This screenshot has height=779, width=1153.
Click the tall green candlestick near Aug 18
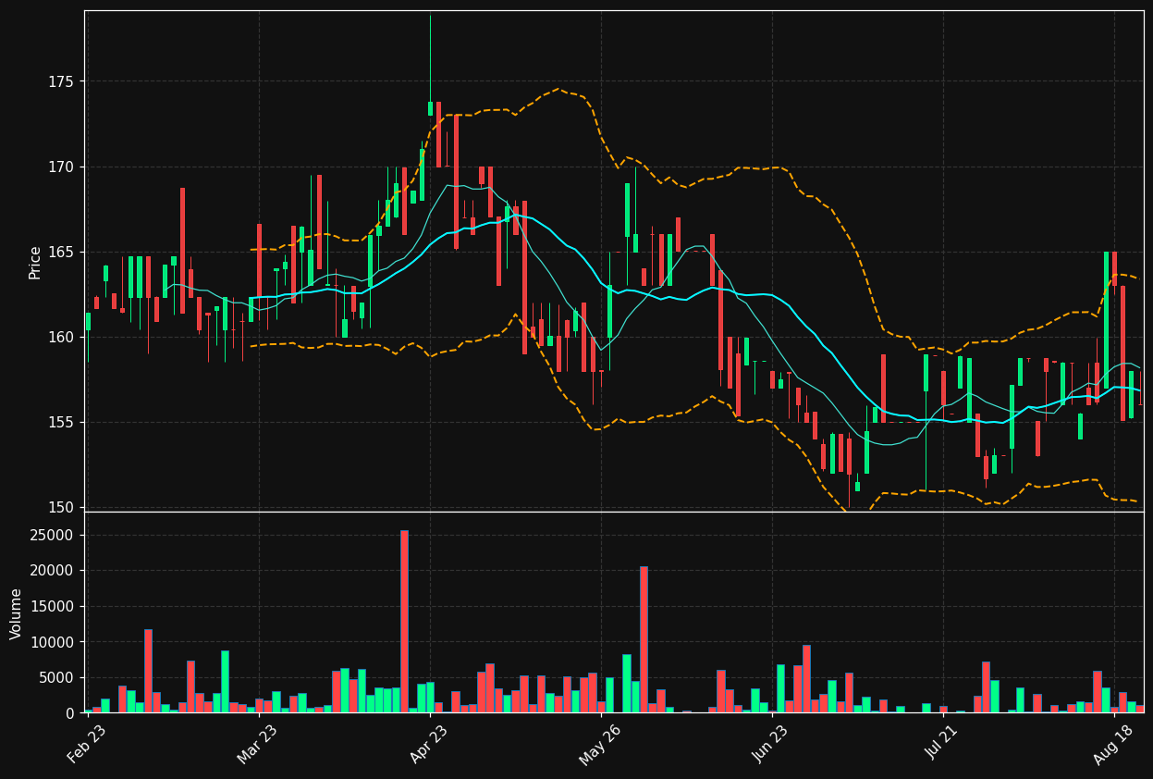[1106, 320]
